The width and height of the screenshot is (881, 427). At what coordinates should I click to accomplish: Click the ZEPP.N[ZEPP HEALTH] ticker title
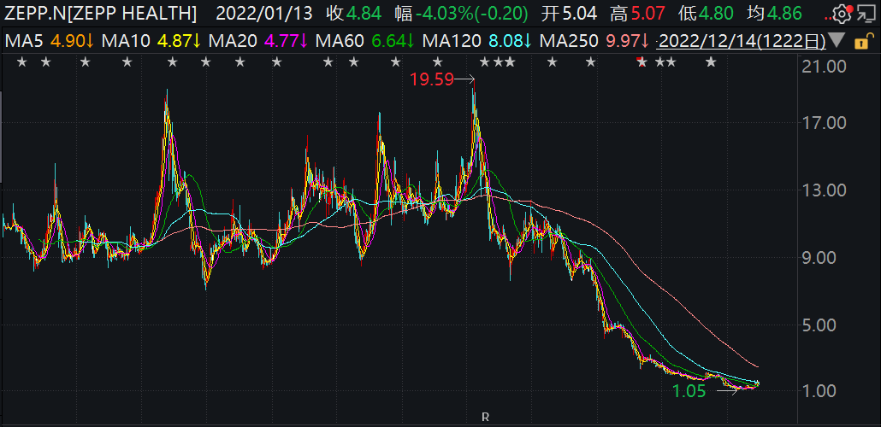[101, 14]
